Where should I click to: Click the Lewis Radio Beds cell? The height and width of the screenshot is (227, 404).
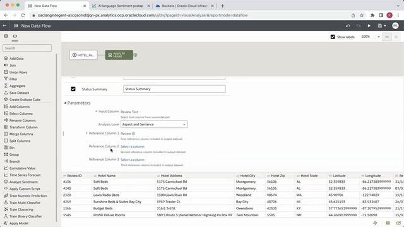click(106, 195)
